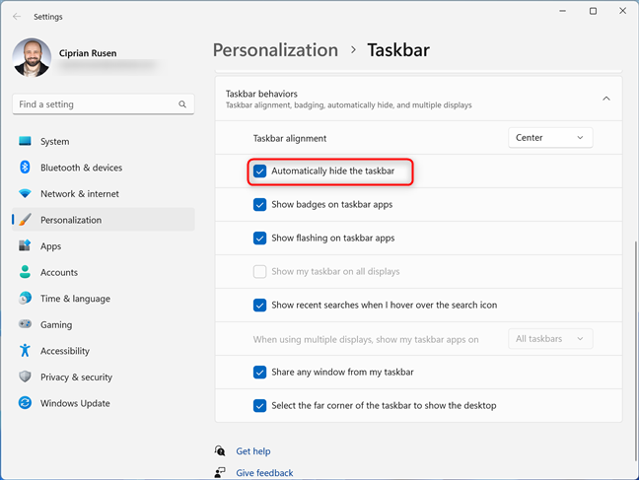Click the Give feedback link
639x480 pixels.
tap(264, 473)
